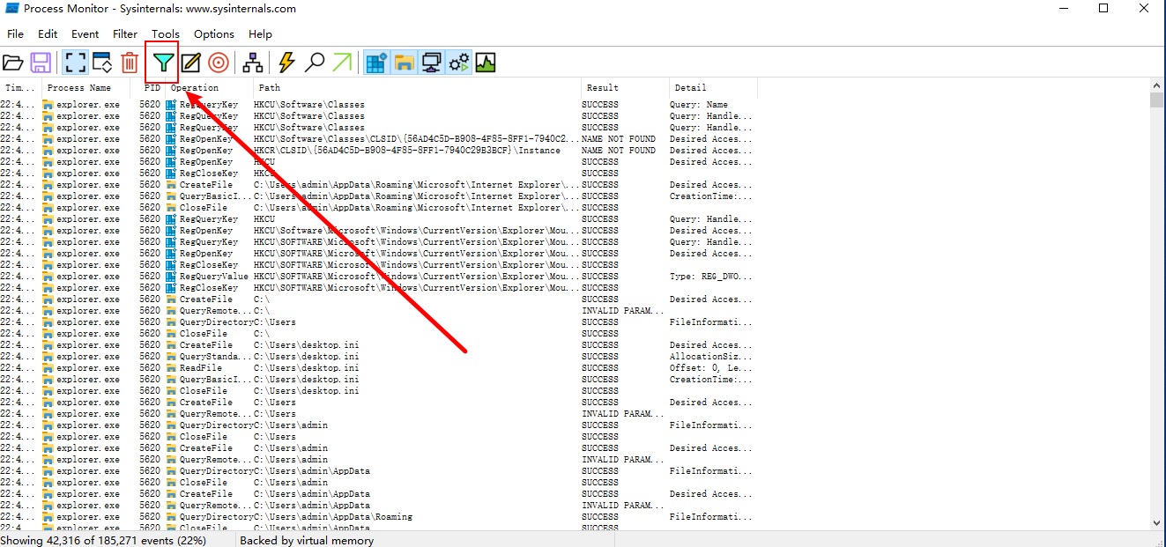Click the Process Monitor title bar icon
Screen dimensions: 1166x547
click(x=11, y=9)
